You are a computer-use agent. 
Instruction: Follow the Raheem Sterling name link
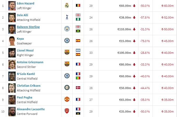(x=28, y=27)
